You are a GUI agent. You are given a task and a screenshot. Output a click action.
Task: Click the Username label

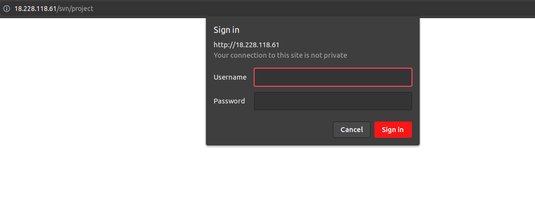[x=230, y=77]
